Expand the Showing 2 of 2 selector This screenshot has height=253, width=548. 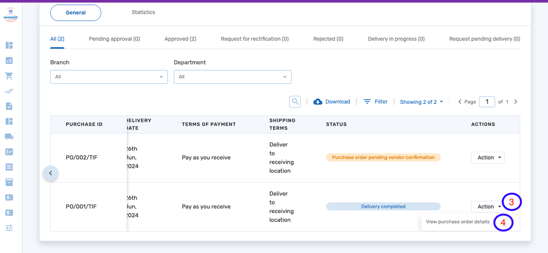(421, 102)
